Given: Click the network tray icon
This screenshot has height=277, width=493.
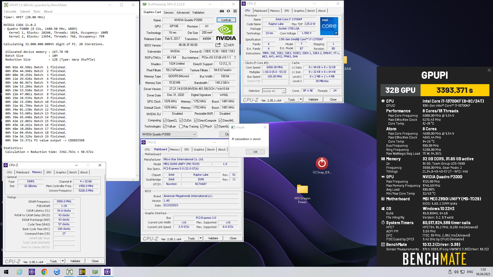Looking at the screenshot, I should 462,272.
